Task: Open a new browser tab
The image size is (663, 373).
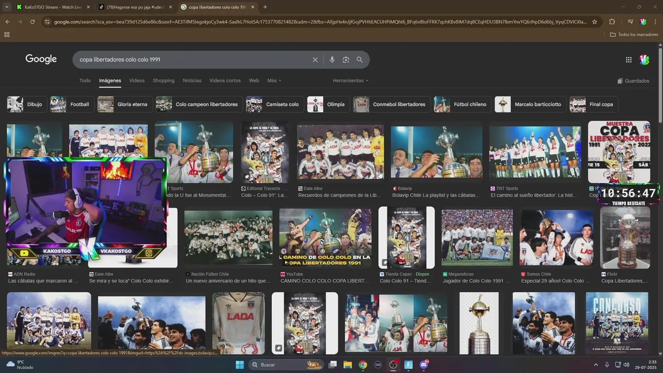Action: click(x=265, y=7)
